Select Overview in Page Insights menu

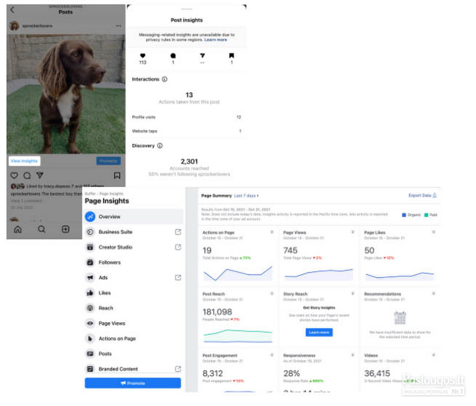tap(134, 217)
